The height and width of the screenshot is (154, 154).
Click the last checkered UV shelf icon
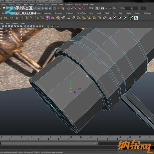click(136, 18)
